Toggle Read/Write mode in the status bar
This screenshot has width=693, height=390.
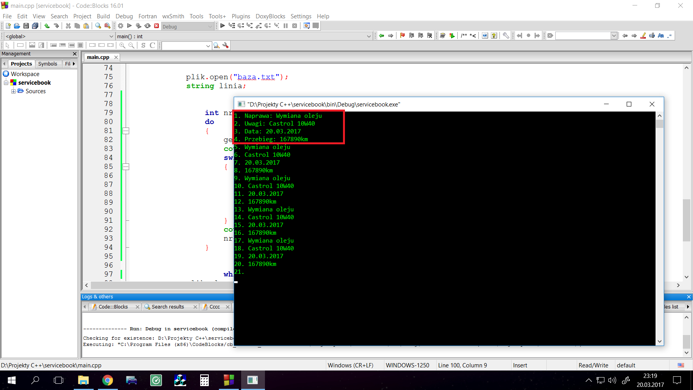tap(594, 365)
